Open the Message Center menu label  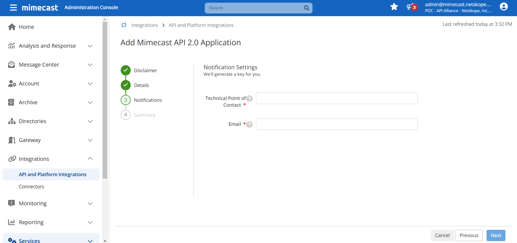coord(39,65)
